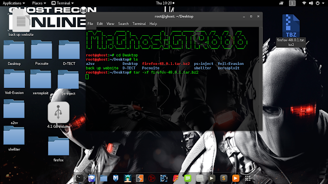The height and width of the screenshot is (184, 328).
Task: Open the terminal File menu
Action: coord(90,24)
